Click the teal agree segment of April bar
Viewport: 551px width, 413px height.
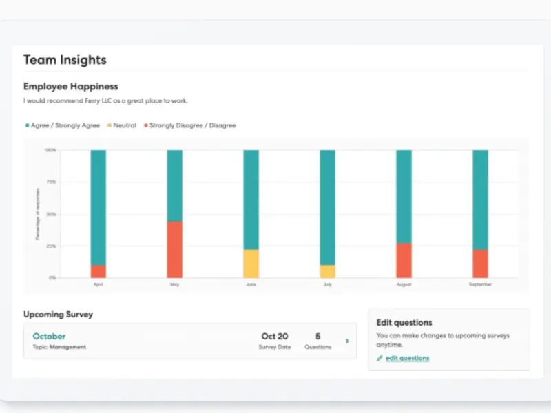click(x=98, y=206)
